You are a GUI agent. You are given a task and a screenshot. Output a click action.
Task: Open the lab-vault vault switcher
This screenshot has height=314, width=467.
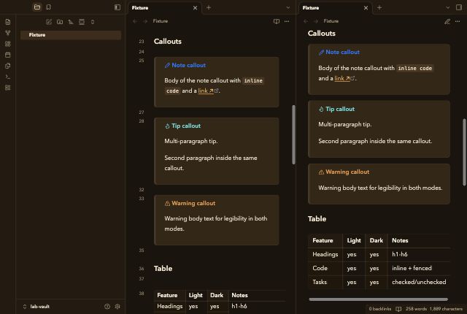point(36,307)
